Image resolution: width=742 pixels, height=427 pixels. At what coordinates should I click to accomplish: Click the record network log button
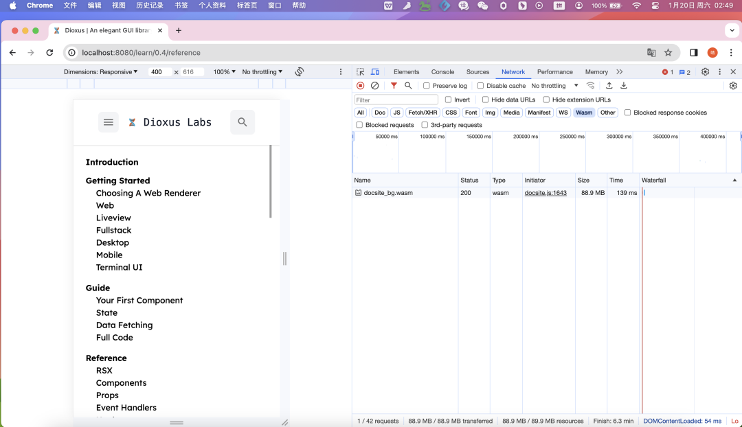pos(360,86)
